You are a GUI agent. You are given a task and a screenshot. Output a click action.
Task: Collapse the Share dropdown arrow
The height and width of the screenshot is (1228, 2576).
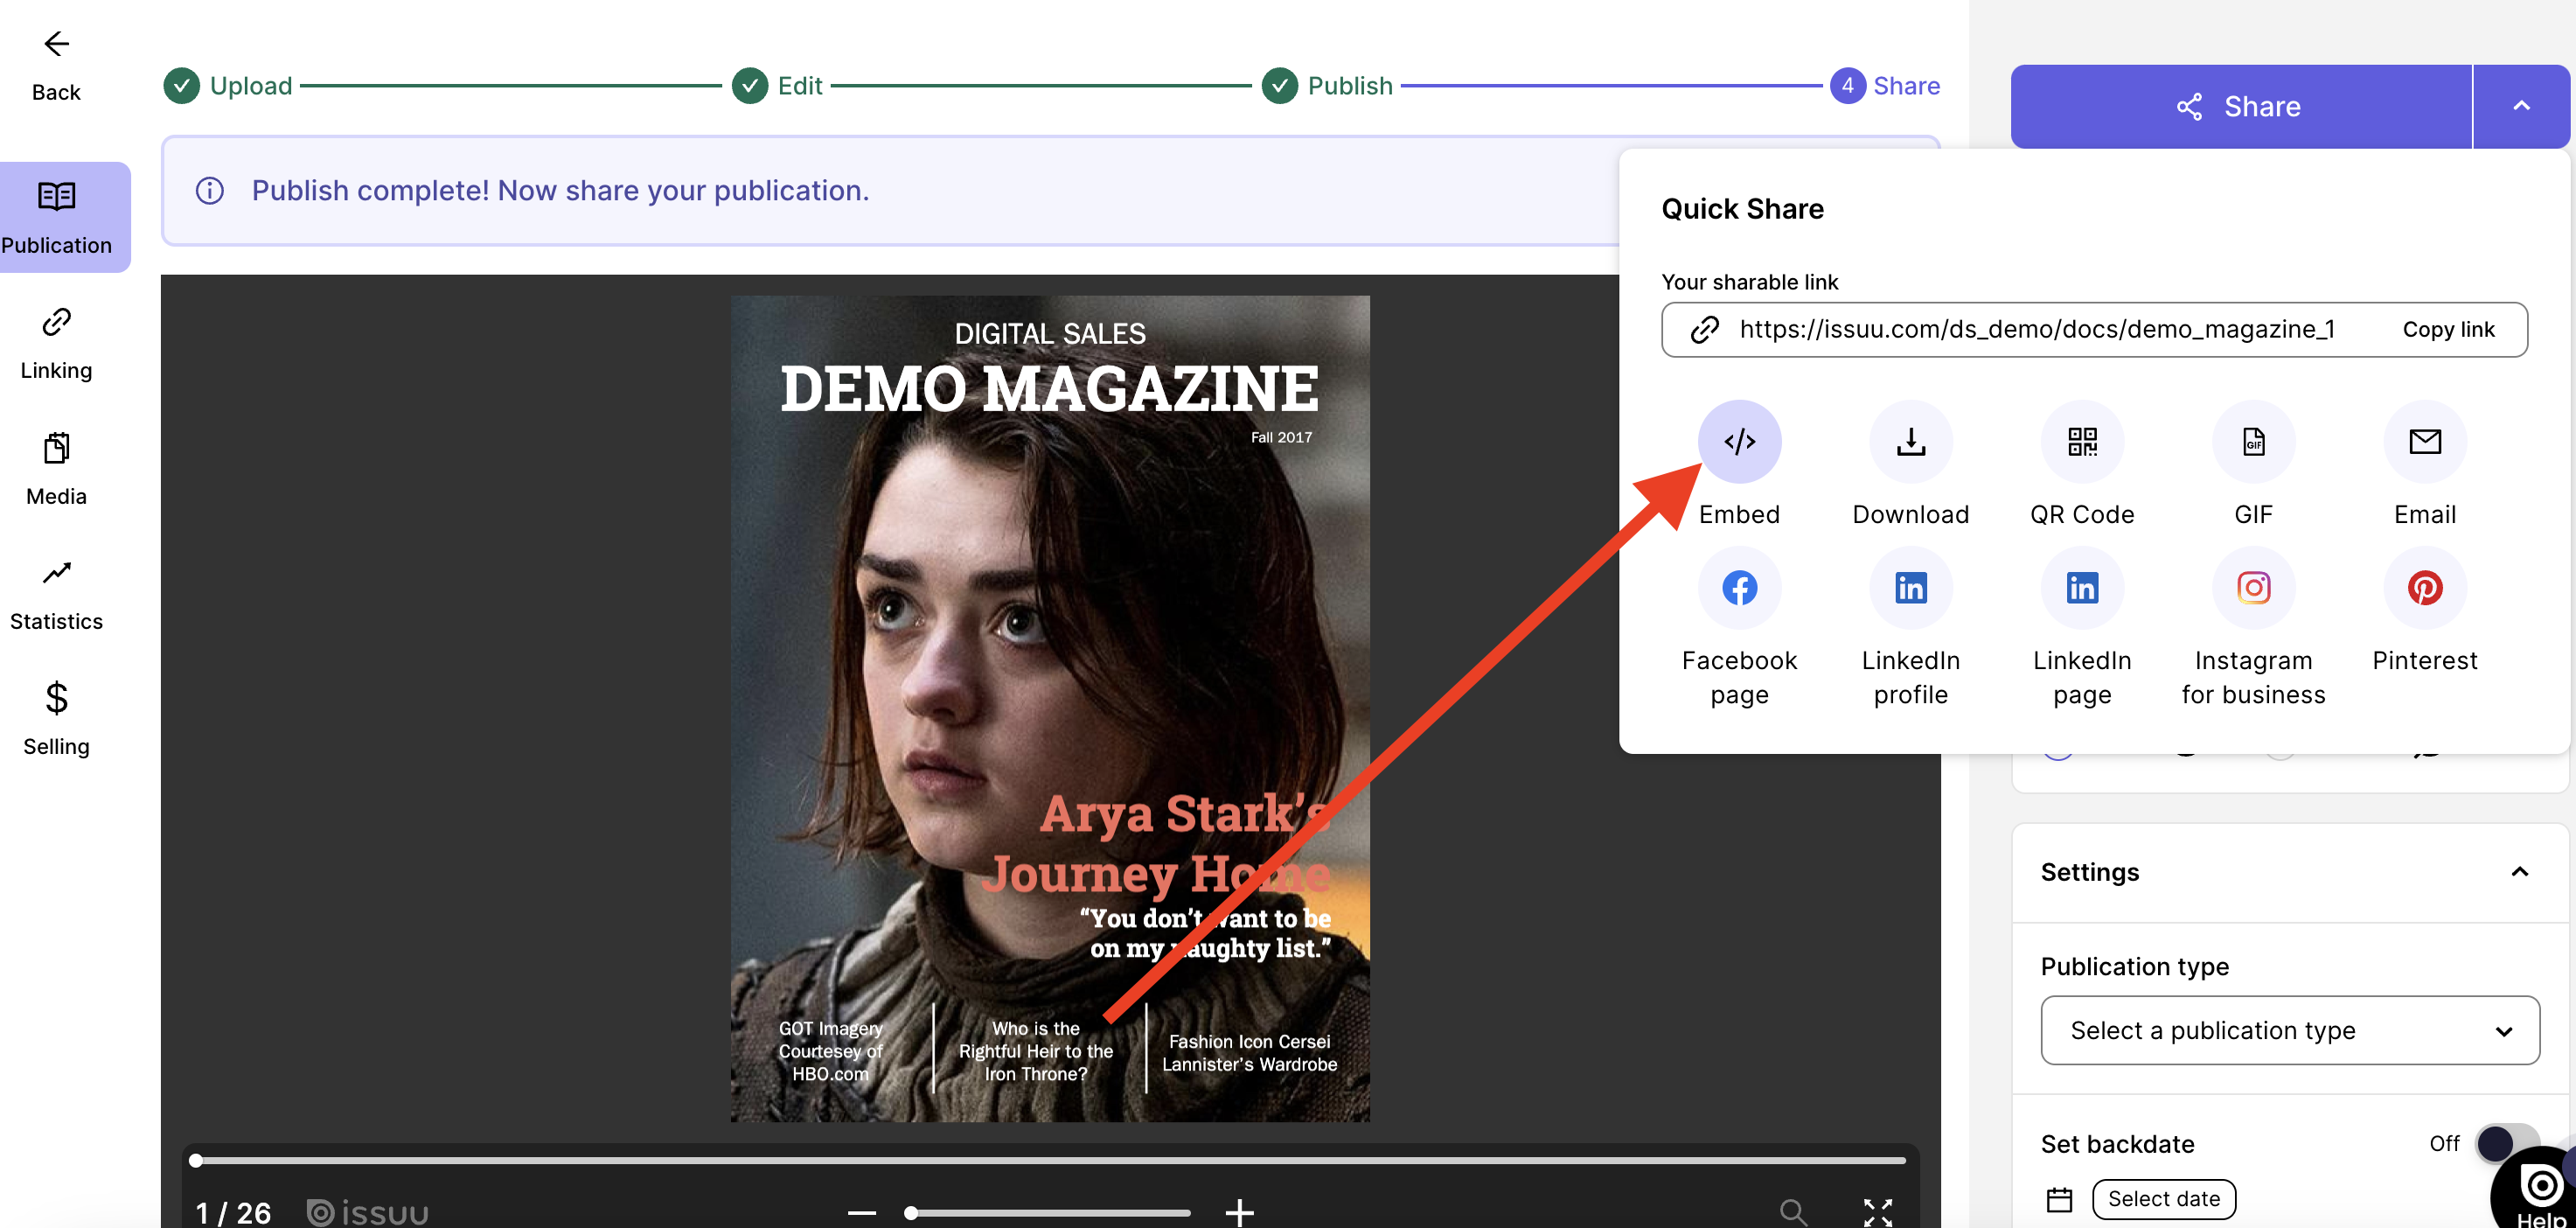click(x=2521, y=106)
